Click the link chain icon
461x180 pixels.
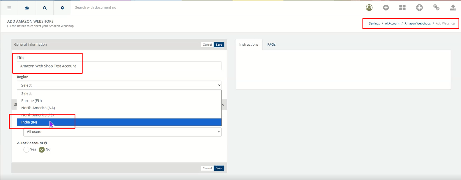point(436,8)
